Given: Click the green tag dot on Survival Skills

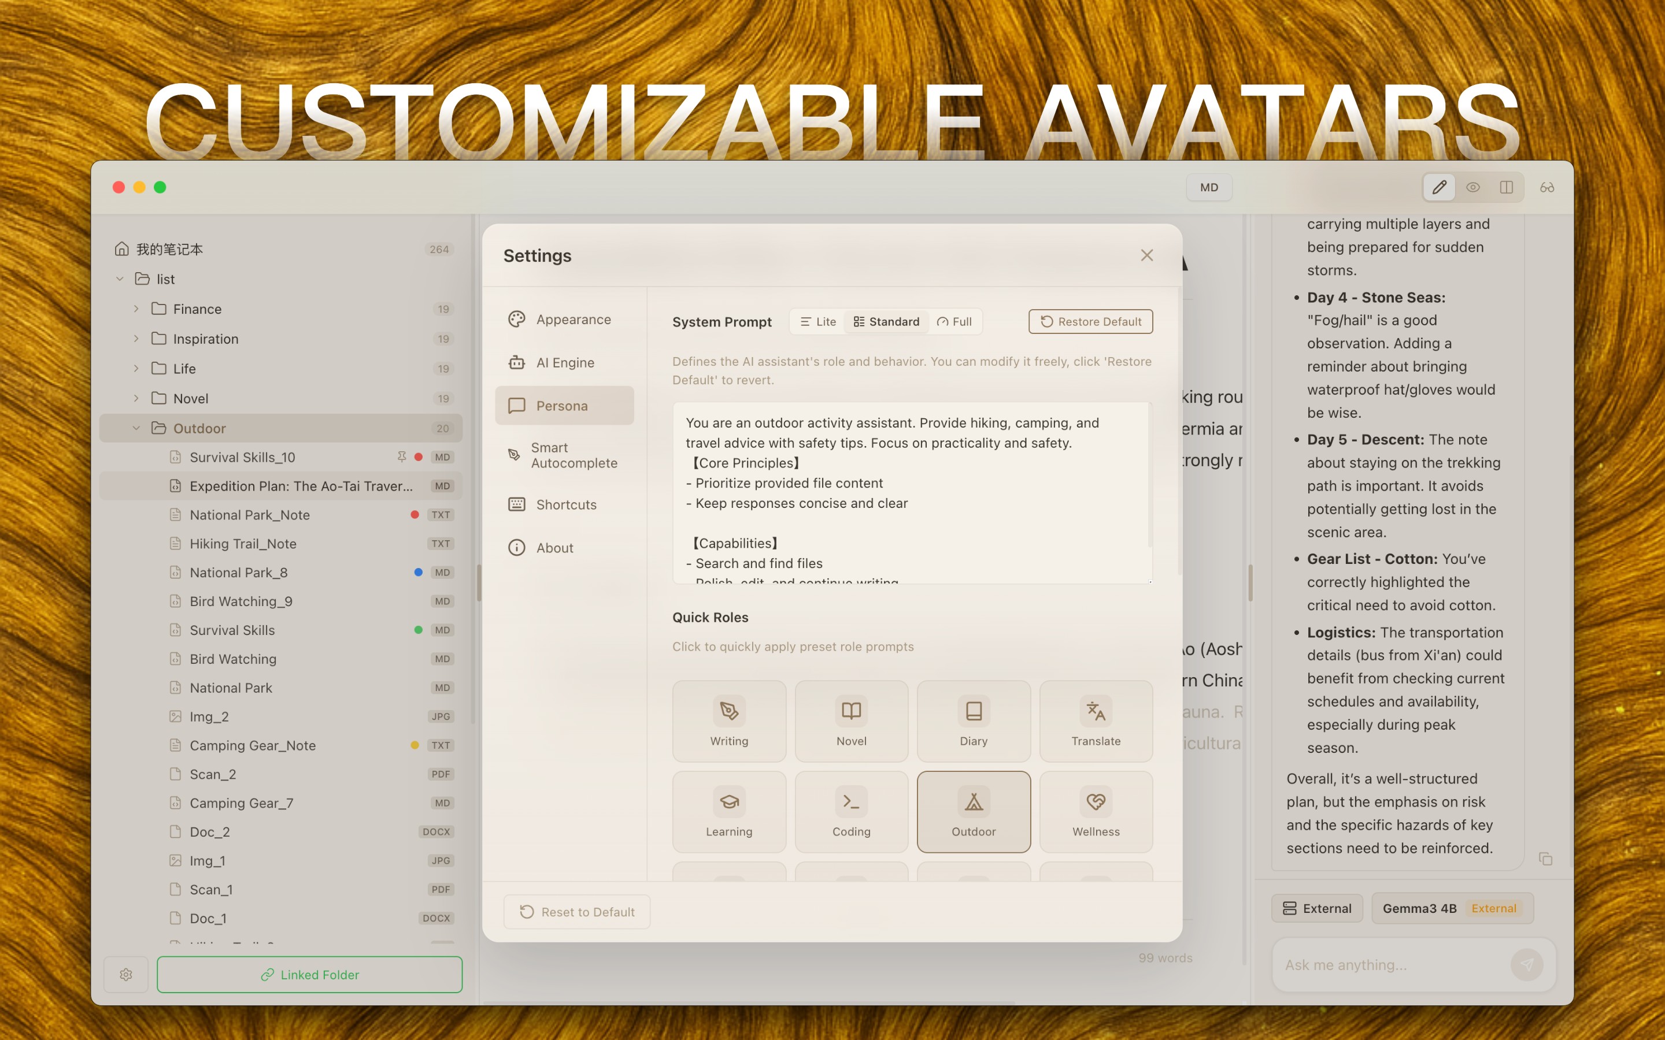Looking at the screenshot, I should coord(419,630).
